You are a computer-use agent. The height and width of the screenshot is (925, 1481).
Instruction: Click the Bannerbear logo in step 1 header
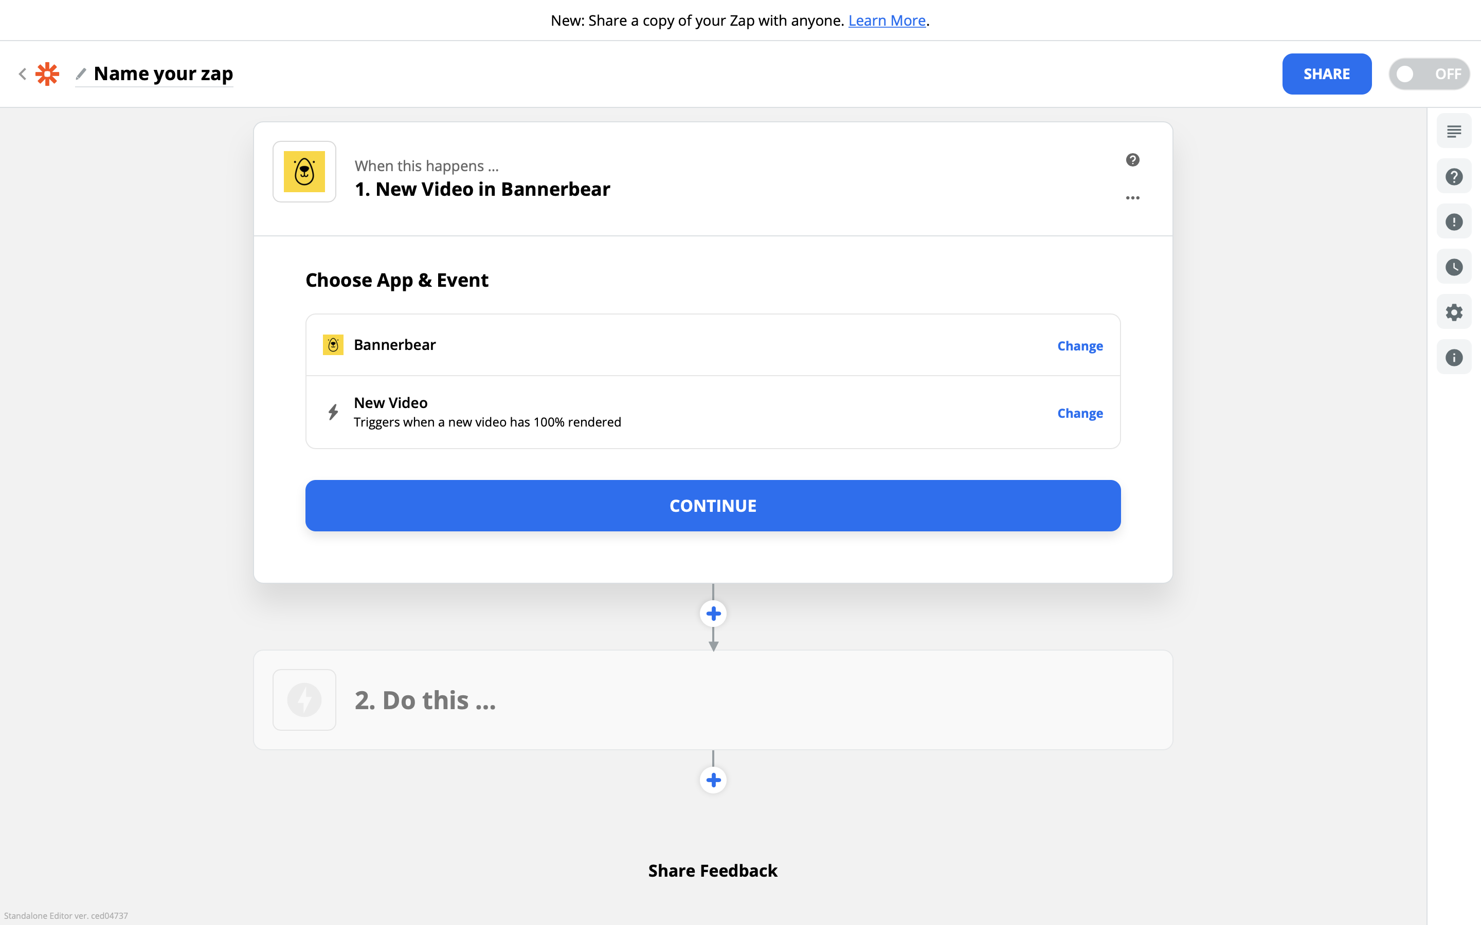click(304, 172)
